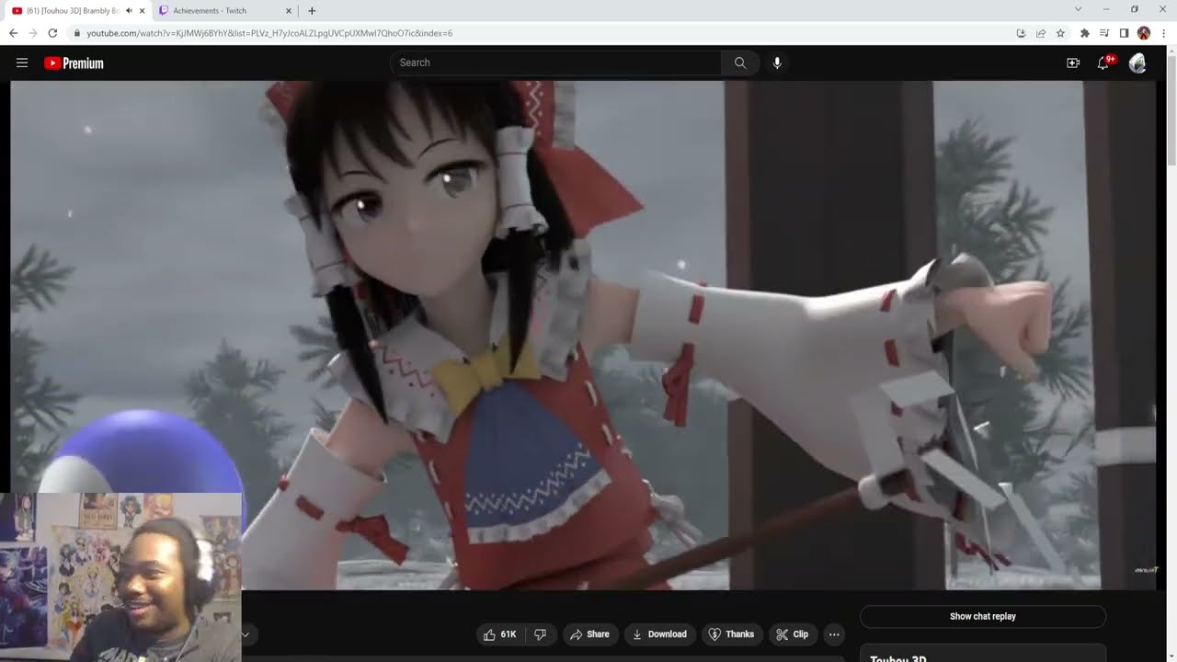This screenshot has height=662, width=1177.
Task: Click the Thanks button
Action: tap(731, 634)
